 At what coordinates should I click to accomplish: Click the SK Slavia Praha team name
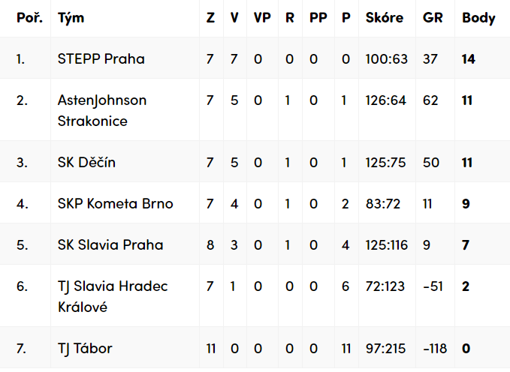tap(110, 245)
